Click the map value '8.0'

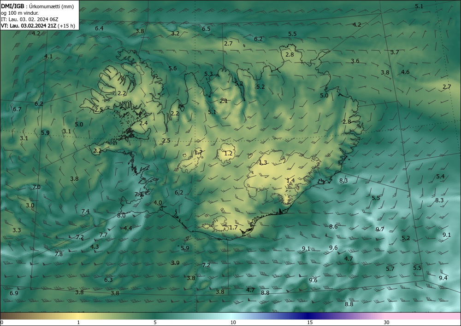[121, 216]
